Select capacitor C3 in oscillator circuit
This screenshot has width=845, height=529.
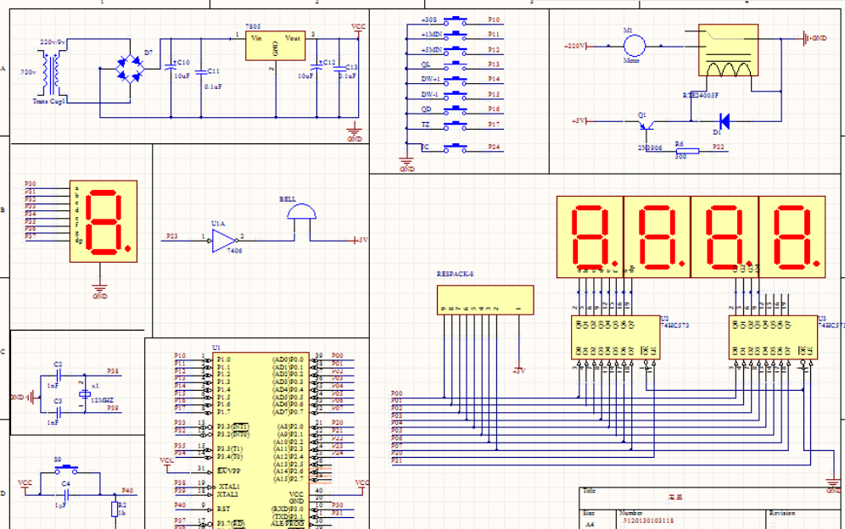(59, 413)
